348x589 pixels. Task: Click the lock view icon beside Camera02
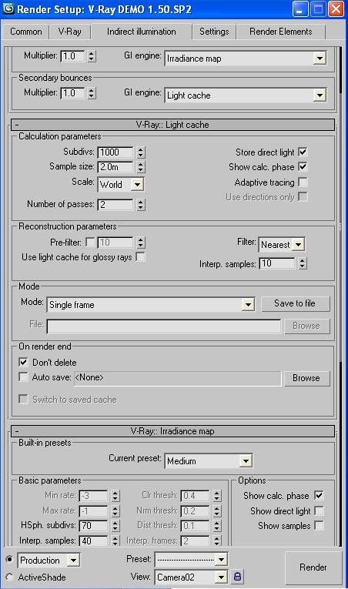(x=237, y=576)
